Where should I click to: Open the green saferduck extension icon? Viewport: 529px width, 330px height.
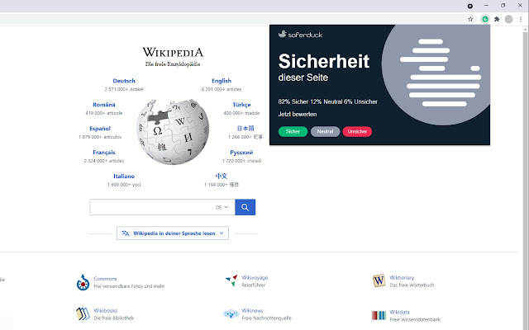(x=485, y=19)
